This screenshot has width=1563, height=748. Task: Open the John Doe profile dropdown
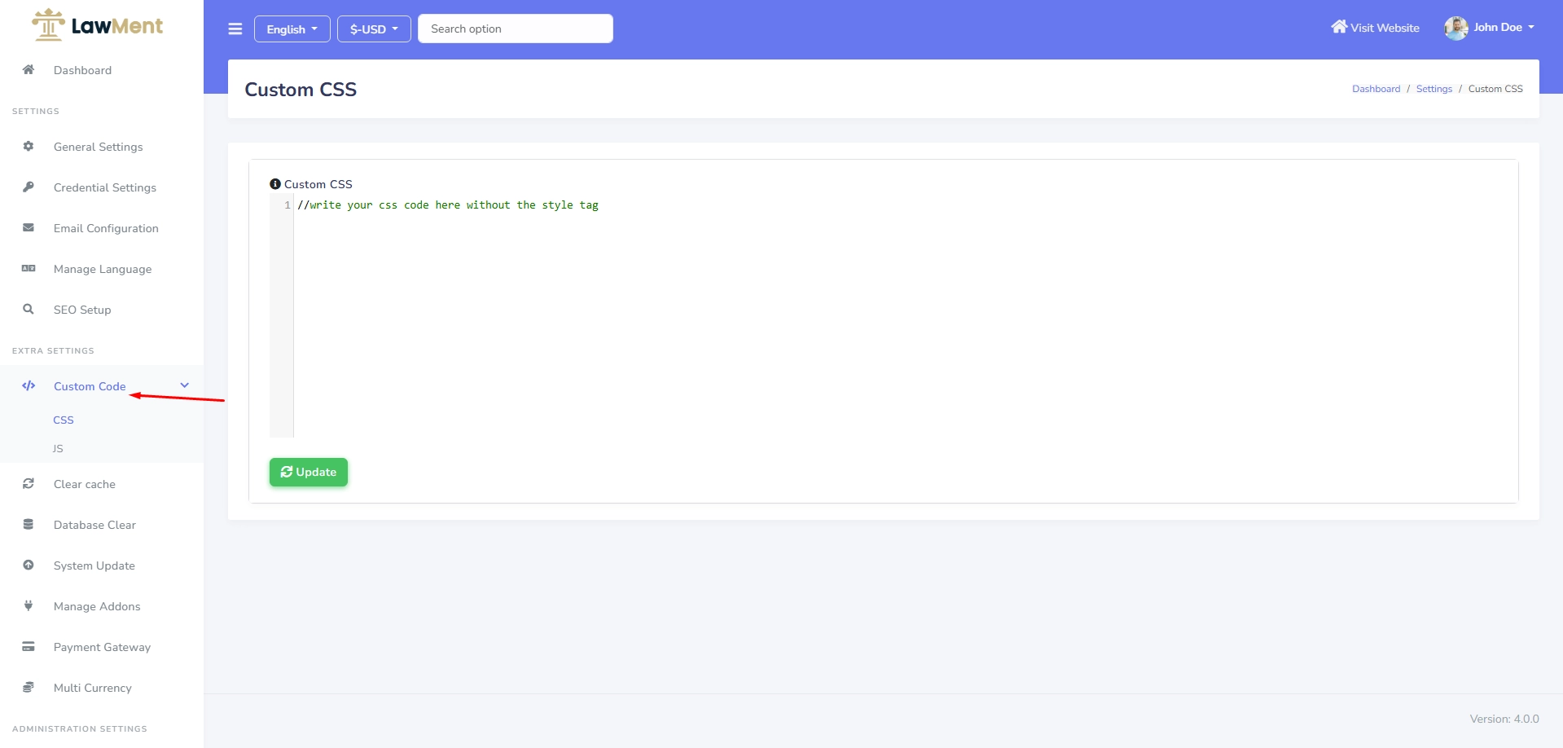pyautogui.click(x=1489, y=28)
